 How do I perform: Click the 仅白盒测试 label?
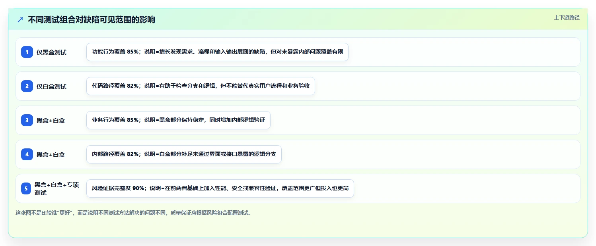click(x=51, y=86)
